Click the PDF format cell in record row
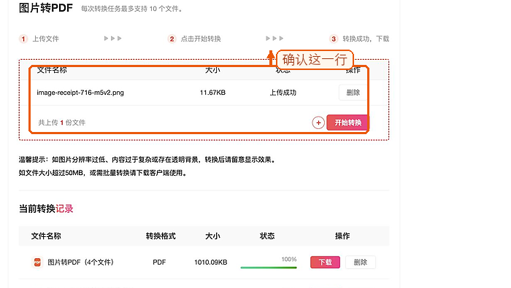The height and width of the screenshot is (288, 511). [x=159, y=262]
